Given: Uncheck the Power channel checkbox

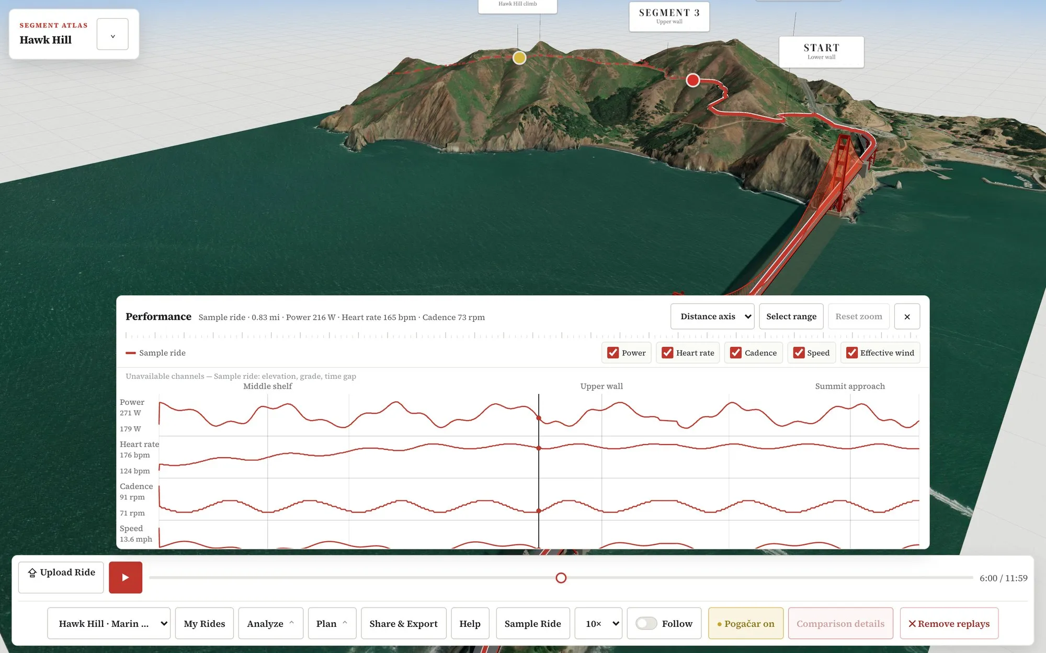Looking at the screenshot, I should coord(613,353).
